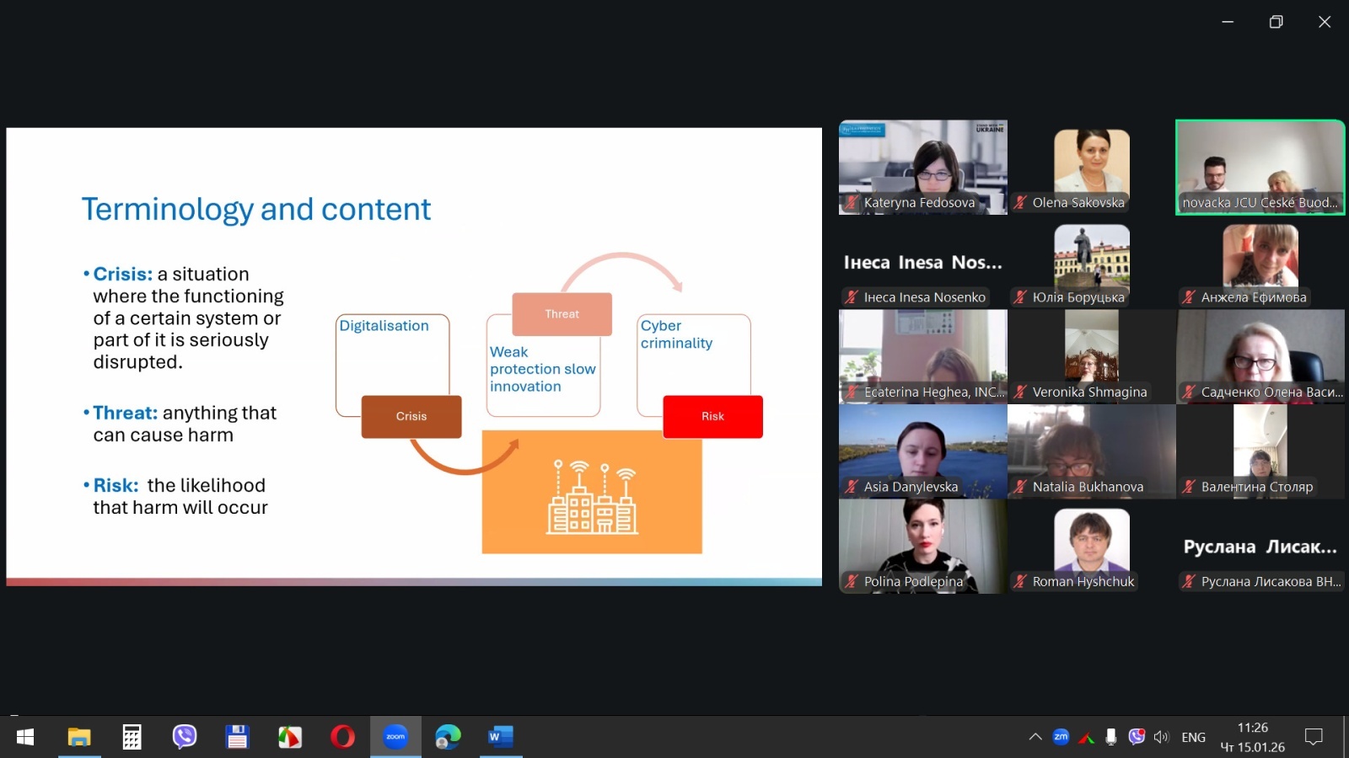Click the Zoom icon in system tray

pyautogui.click(x=1061, y=737)
